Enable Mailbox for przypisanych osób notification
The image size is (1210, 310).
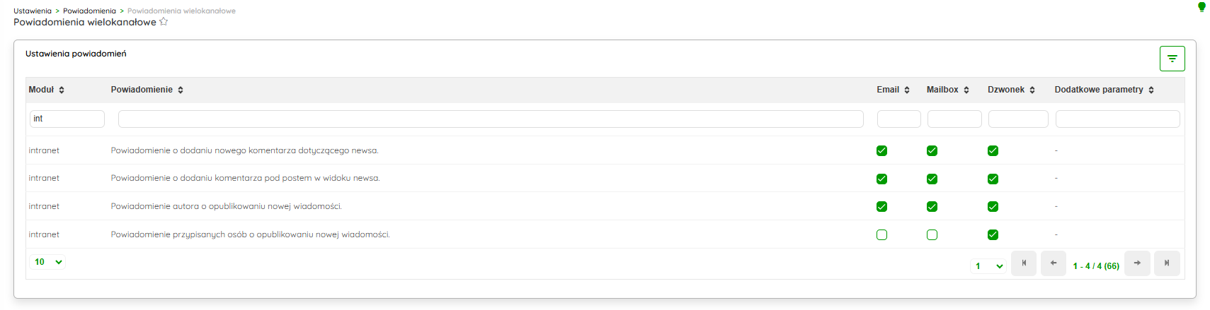click(932, 234)
